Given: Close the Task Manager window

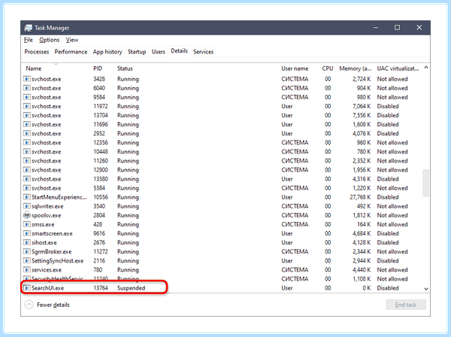Looking at the screenshot, I should 419,28.
